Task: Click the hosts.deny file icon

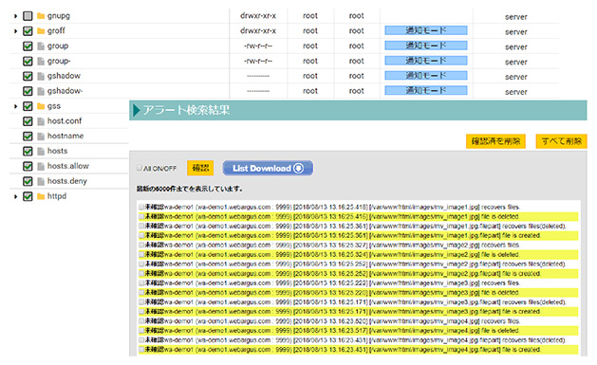Action: coord(41,181)
